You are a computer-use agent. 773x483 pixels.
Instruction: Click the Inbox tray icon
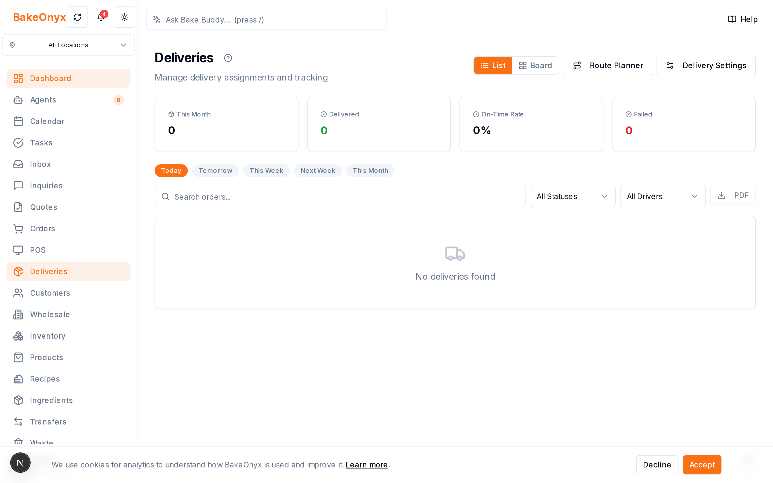(x=18, y=164)
